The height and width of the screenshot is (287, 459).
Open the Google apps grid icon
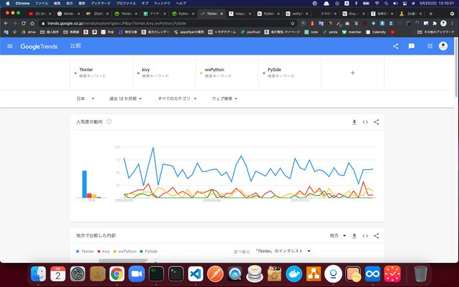click(430, 46)
